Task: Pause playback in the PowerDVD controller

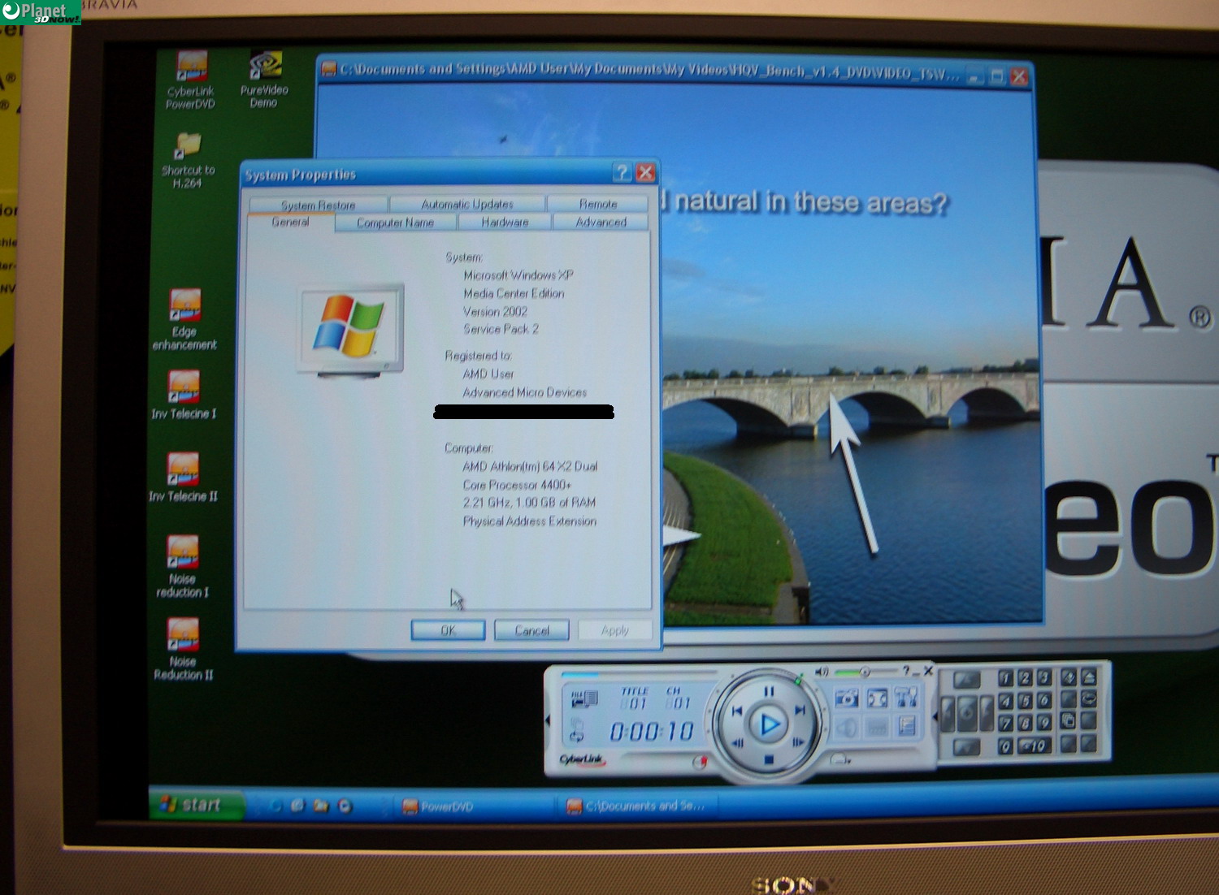Action: point(768,691)
